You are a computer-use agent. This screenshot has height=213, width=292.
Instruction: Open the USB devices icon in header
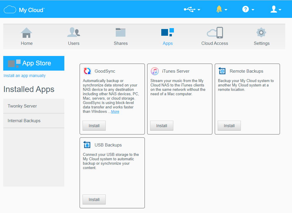[x=189, y=9]
